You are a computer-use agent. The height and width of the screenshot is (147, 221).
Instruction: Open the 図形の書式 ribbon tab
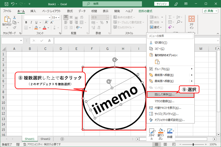pyautogui.click(x=145, y=11)
